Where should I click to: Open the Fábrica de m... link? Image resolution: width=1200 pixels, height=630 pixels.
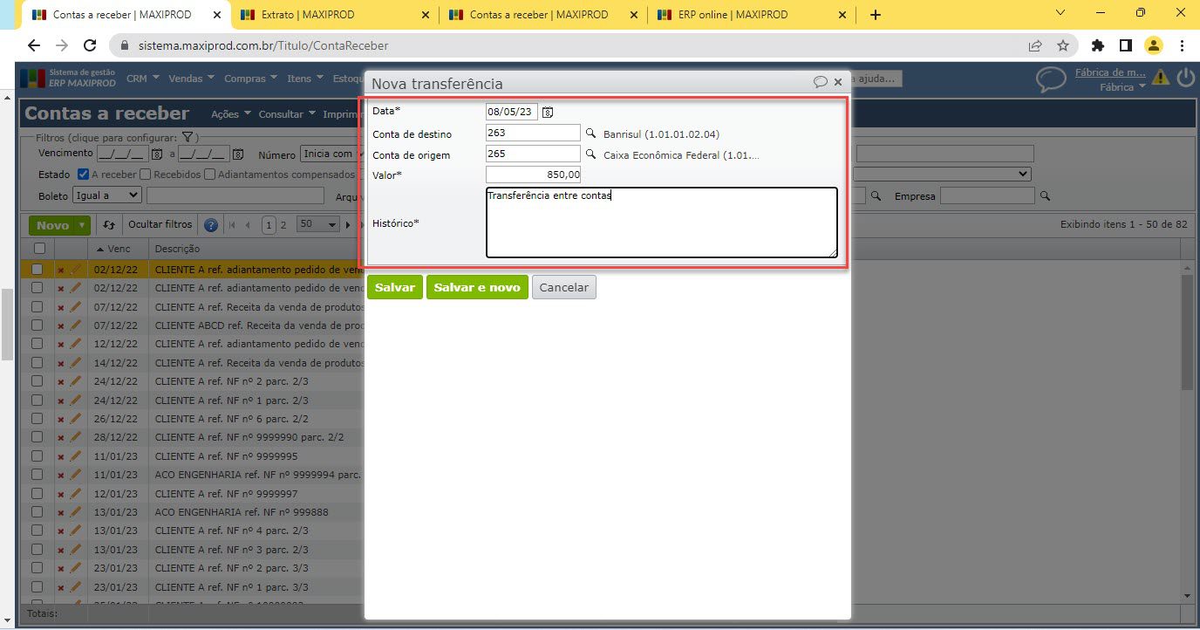point(1109,73)
